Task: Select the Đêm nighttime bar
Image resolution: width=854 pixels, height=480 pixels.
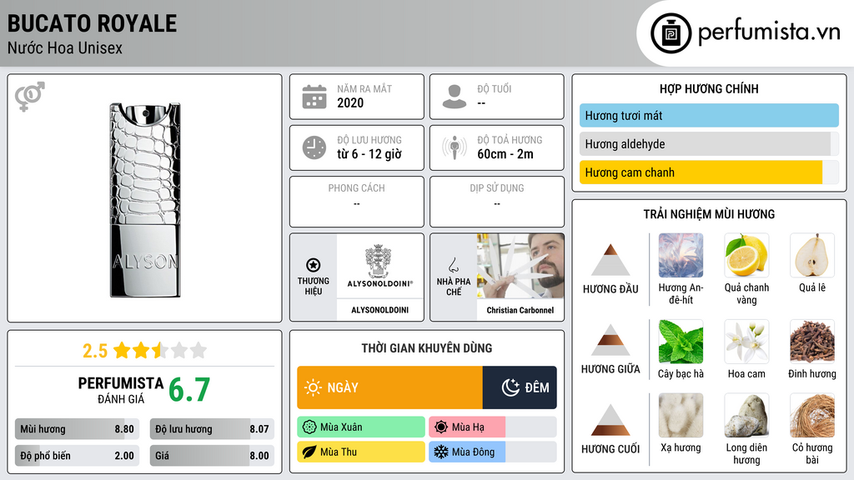Action: click(x=520, y=387)
